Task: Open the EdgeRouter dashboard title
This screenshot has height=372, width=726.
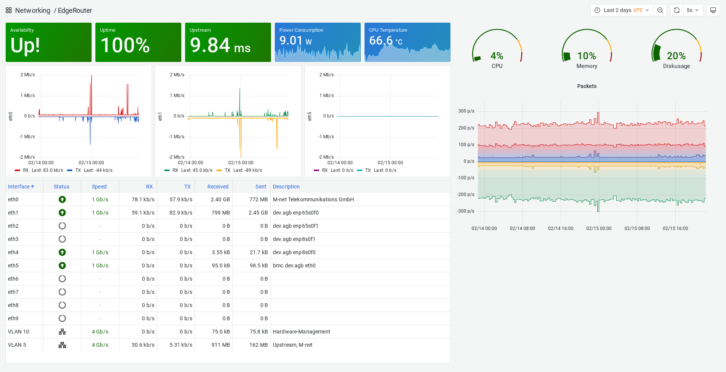Action: point(75,11)
